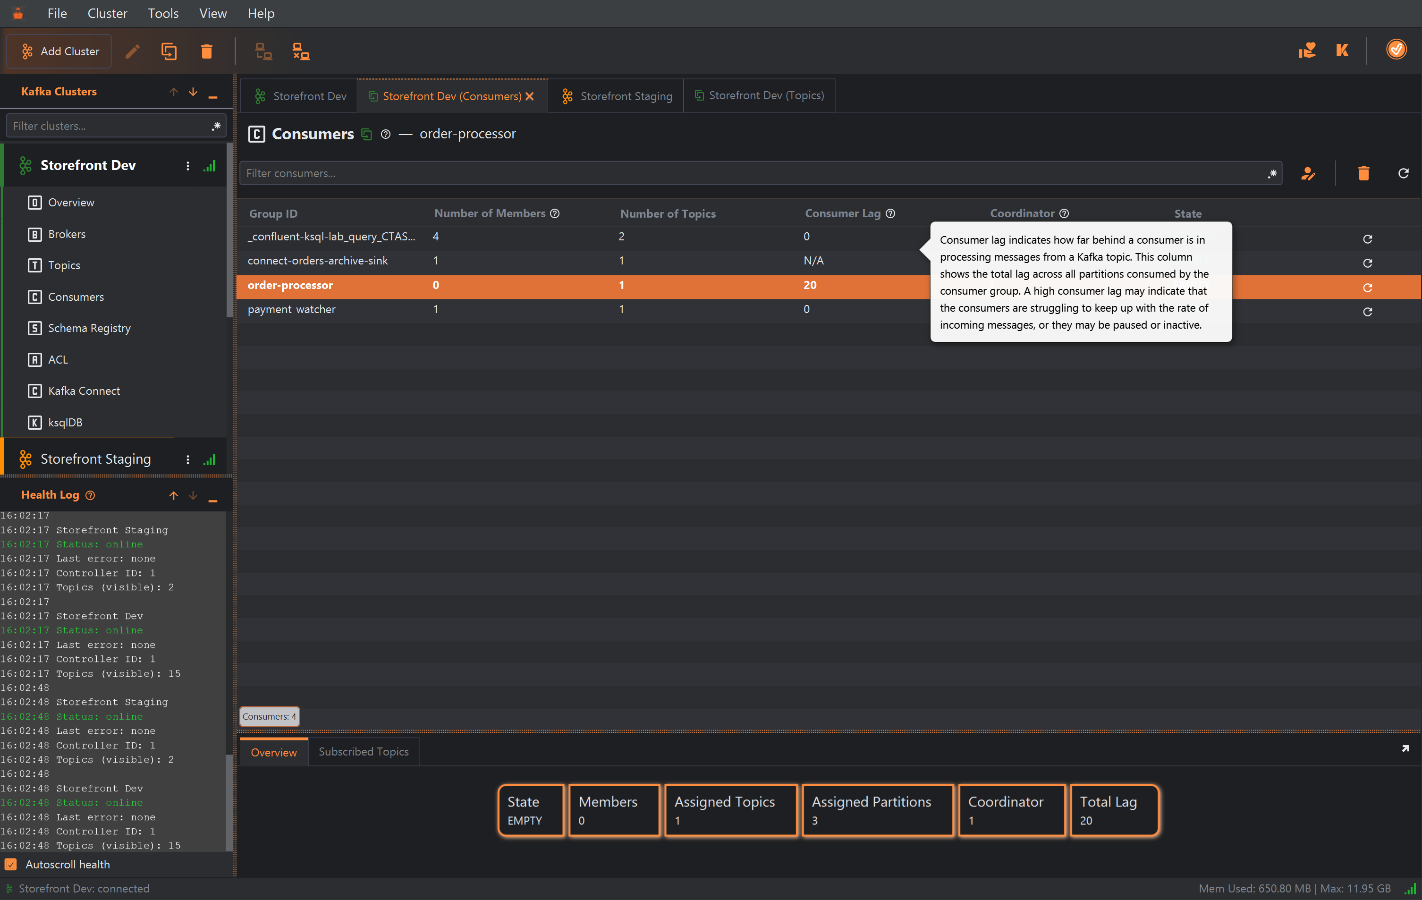
Task: Click the delete consumer trash icon
Action: pos(1363,173)
